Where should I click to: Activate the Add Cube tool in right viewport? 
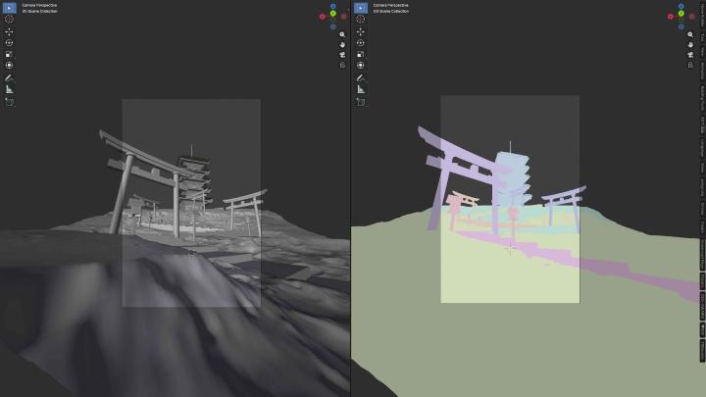[361, 102]
